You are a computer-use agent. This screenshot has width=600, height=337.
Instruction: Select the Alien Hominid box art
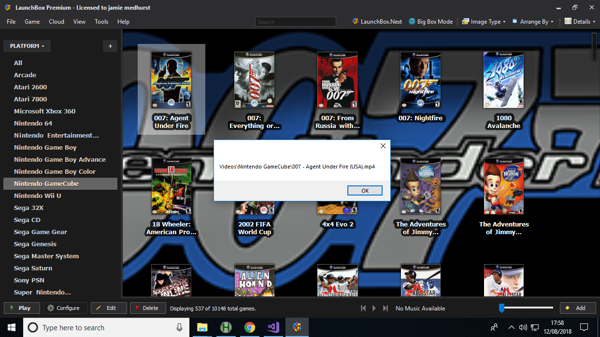255,280
